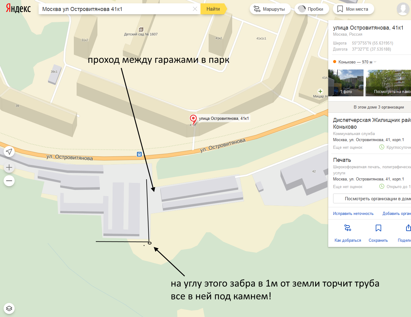This screenshot has height=317, width=411.
Task: Click the bus stop icon on ул. Островитянова
Action: tap(139, 154)
